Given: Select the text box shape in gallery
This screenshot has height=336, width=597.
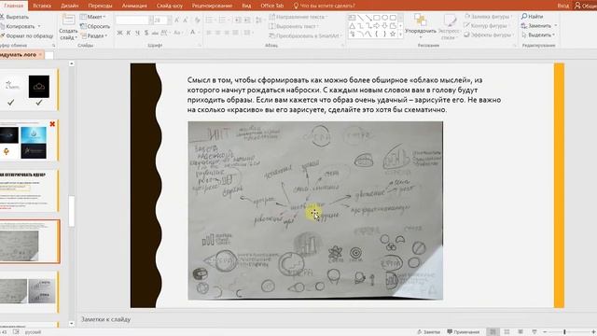Looking at the screenshot, I should pyautogui.click(x=353, y=18).
